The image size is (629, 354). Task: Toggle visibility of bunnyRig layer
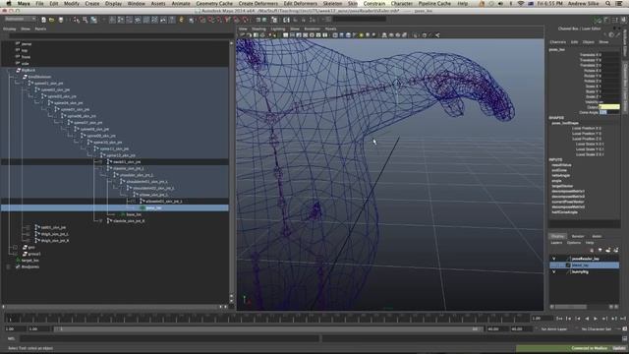[554, 271]
